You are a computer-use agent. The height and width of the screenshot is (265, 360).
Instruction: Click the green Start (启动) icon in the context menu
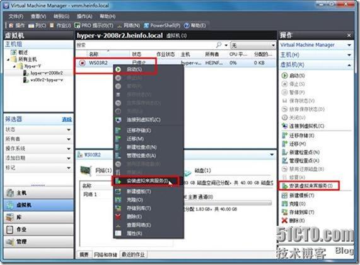119,69
